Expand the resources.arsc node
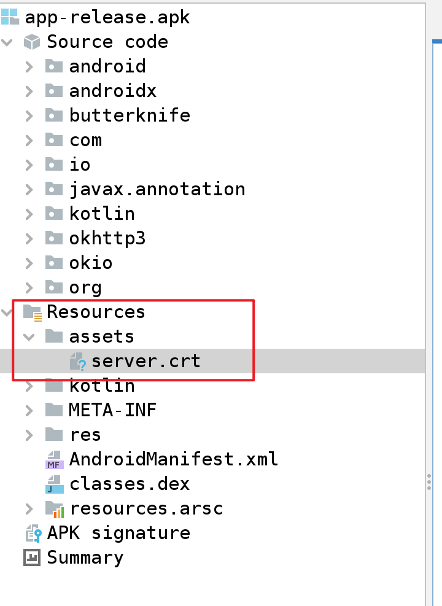Viewport: 442px width, 606px height. coord(29,508)
